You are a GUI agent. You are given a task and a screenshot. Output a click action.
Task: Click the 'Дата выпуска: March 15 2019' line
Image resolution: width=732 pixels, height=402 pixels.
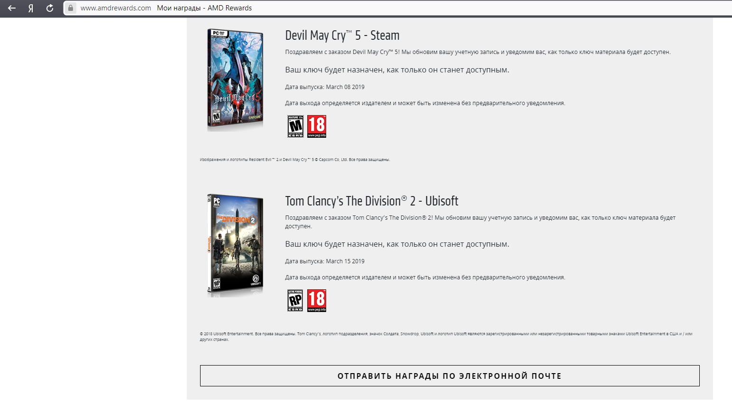325,261
